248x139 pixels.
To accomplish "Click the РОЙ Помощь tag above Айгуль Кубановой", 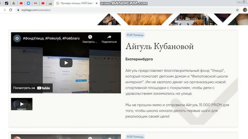I will tap(135, 35).
